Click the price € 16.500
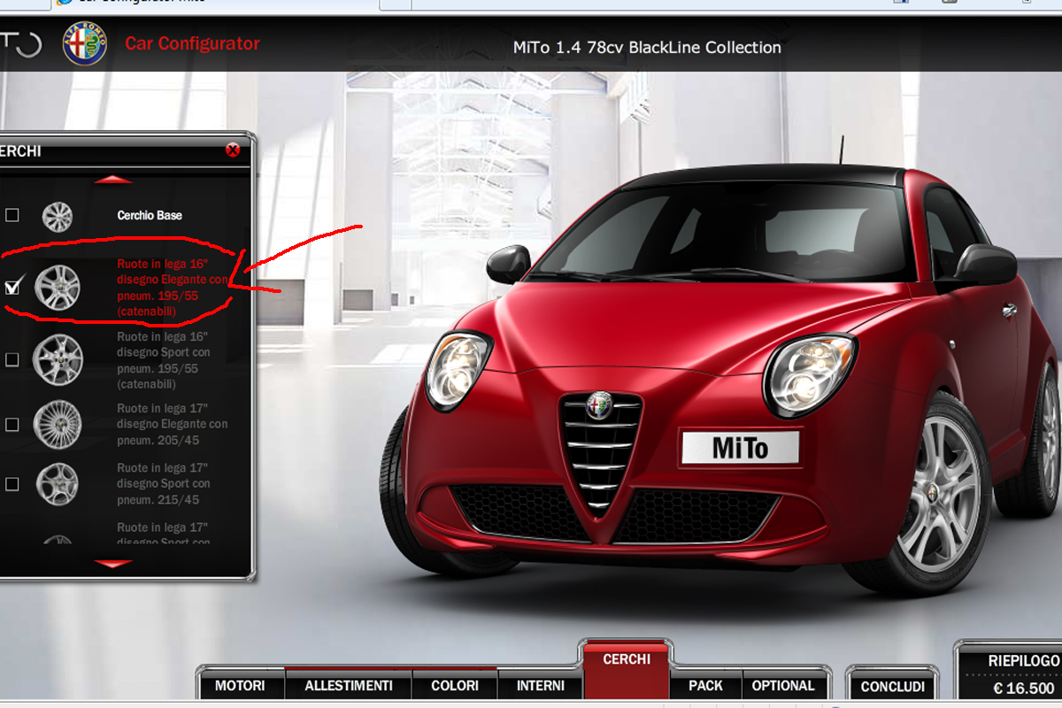 point(1024,689)
